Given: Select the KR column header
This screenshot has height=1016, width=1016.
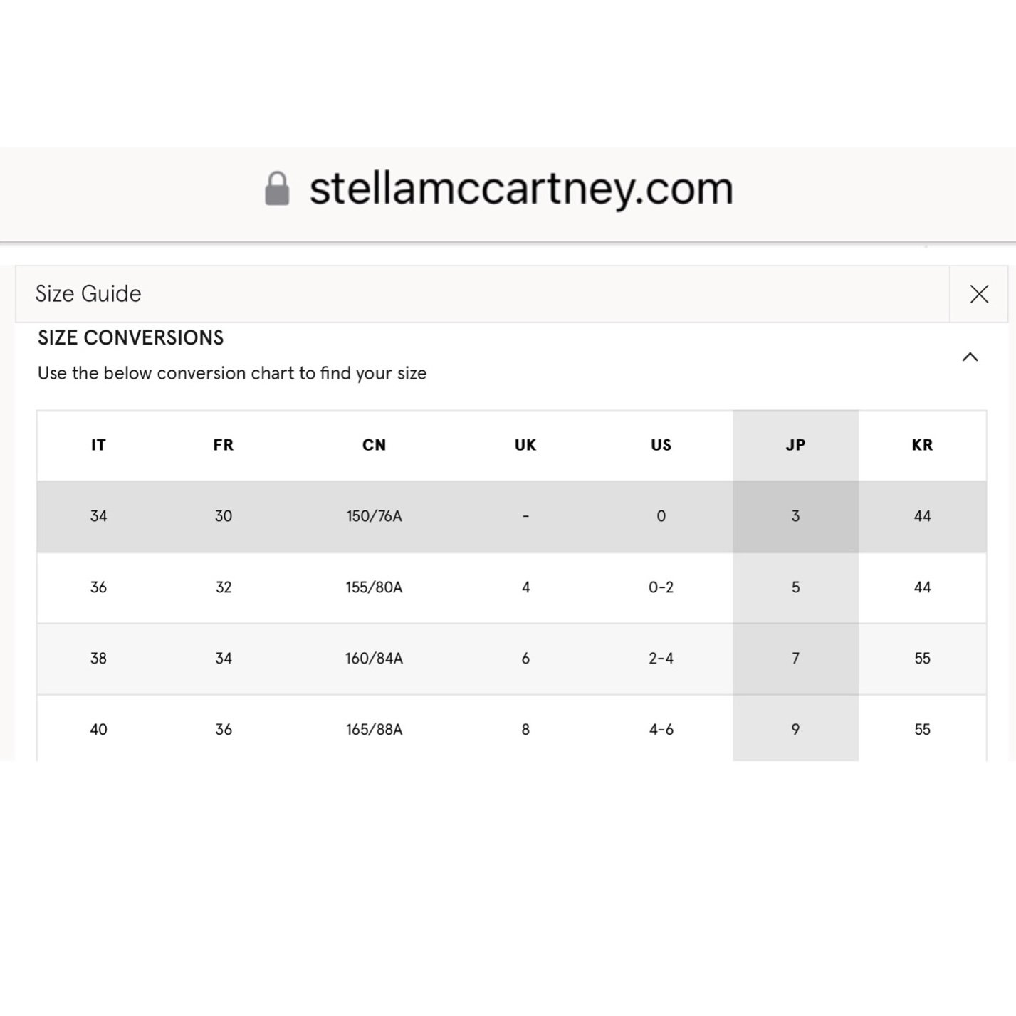Looking at the screenshot, I should coord(922,445).
